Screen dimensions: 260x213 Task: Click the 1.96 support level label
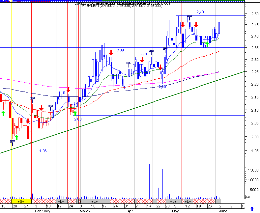pyautogui.click(x=43, y=151)
